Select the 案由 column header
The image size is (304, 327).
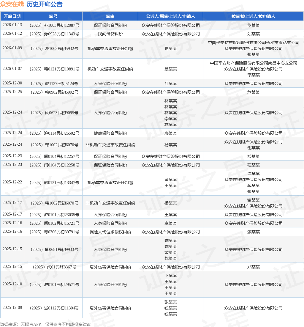pos(110,16)
